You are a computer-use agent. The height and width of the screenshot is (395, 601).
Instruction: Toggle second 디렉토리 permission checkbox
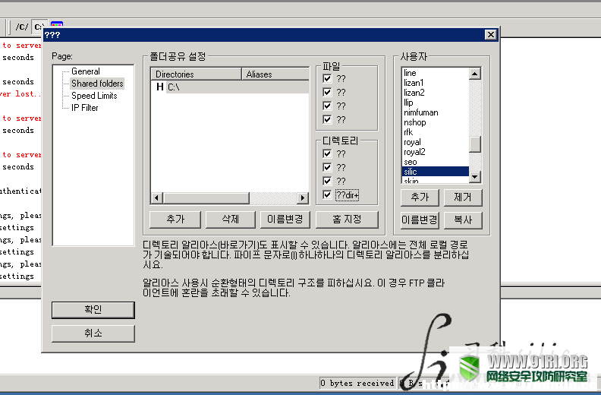click(327, 167)
